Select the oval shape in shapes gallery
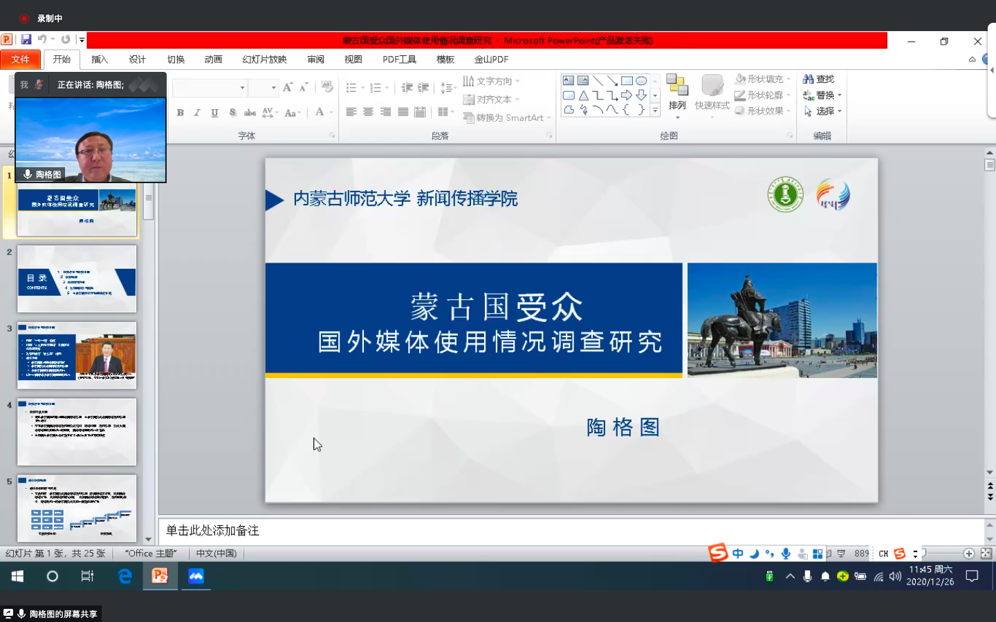Screen dimensions: 996x622 coord(641,81)
